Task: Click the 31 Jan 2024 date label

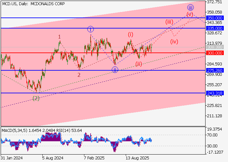Action: [x=12, y=158]
